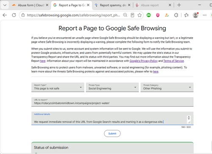Open the reader view icon
The height and width of the screenshot is (154, 212).
coord(132,15)
